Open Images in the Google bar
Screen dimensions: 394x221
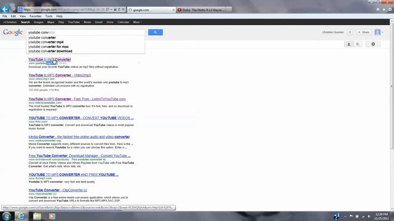(38, 22)
